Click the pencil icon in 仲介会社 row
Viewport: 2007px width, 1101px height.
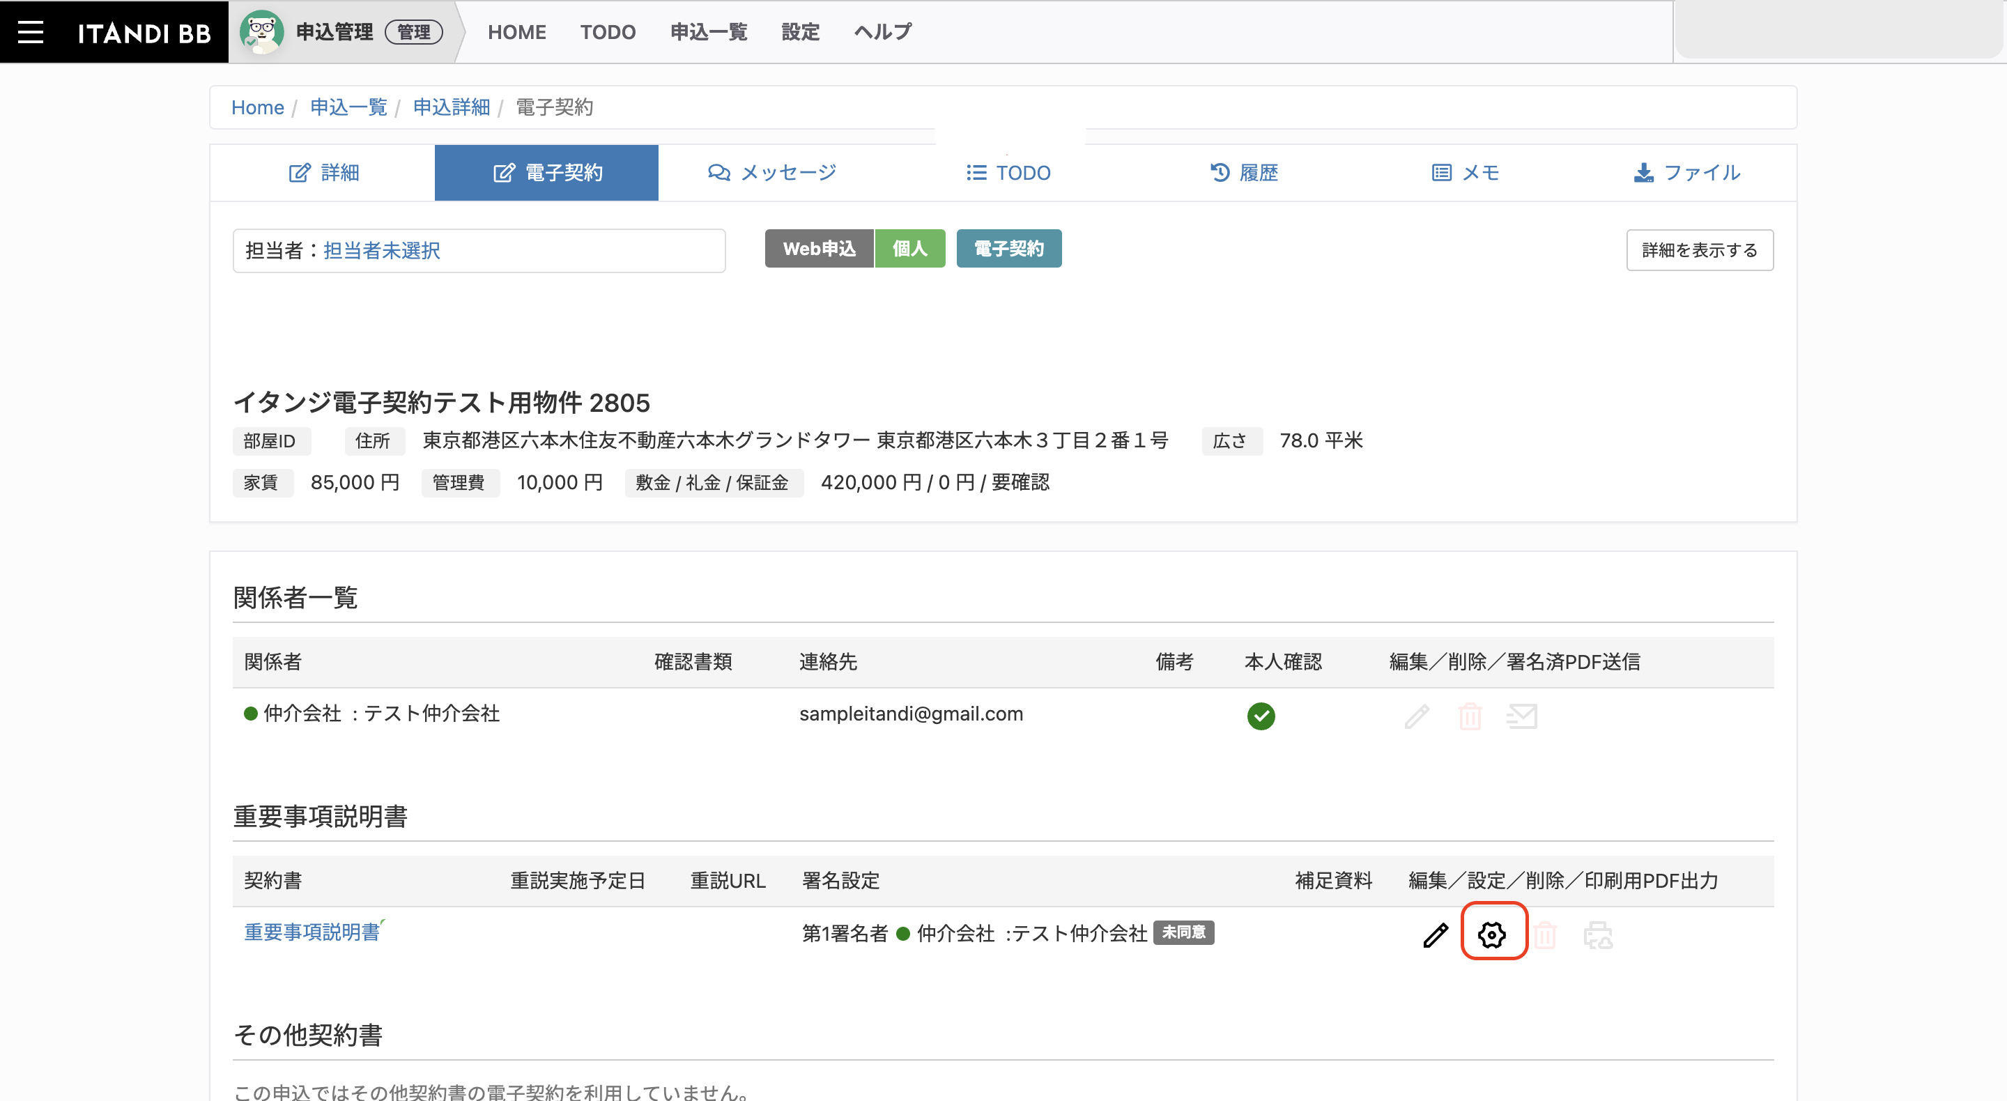tap(1417, 716)
